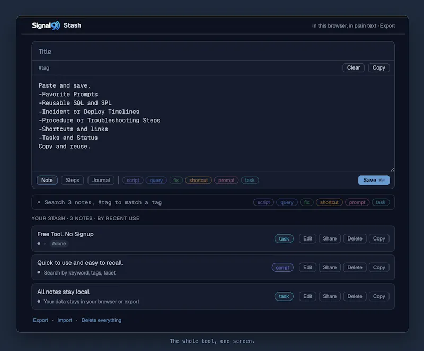Share the Quick to use note
Image resolution: width=424 pixels, height=351 pixels.
coord(330,267)
